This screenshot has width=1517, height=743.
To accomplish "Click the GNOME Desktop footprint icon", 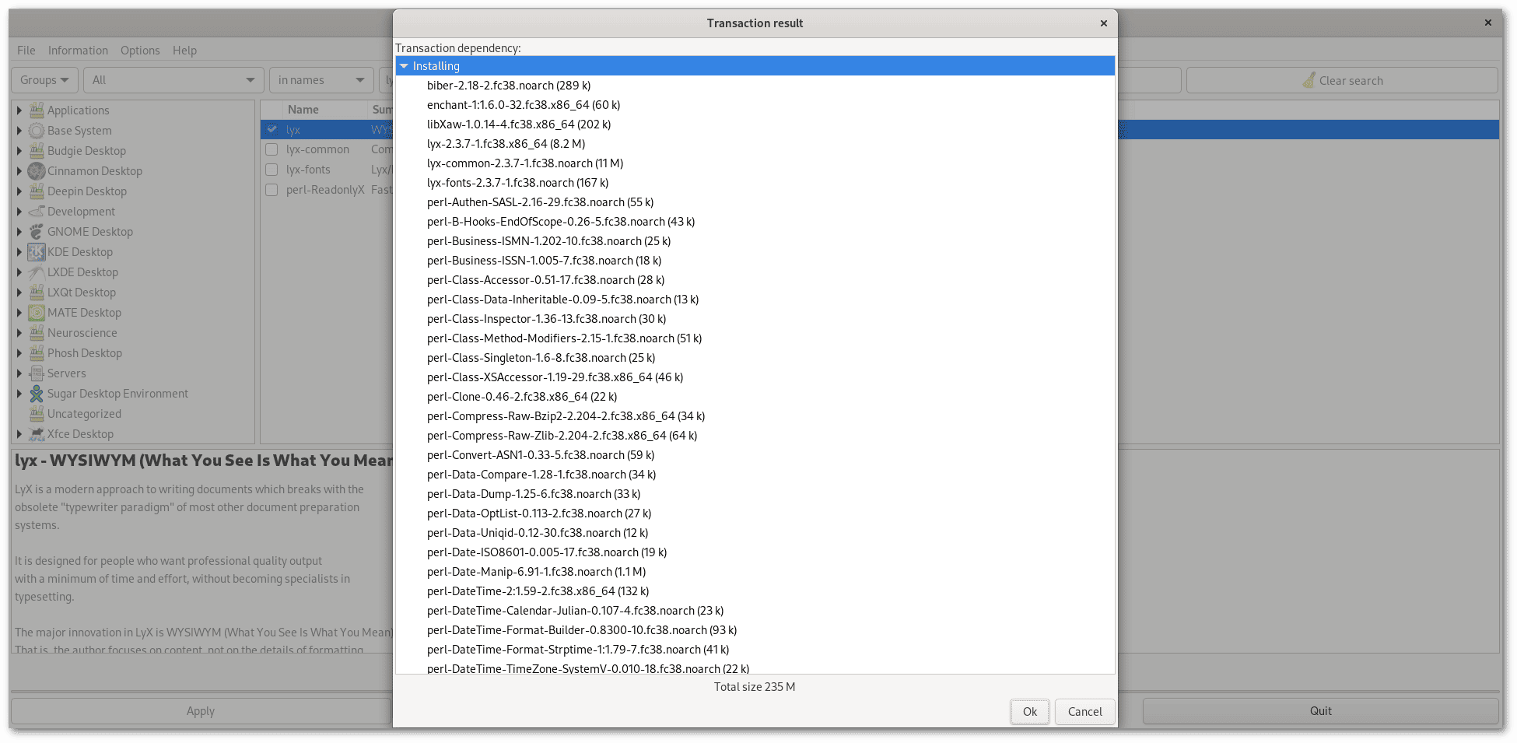I will click(37, 232).
